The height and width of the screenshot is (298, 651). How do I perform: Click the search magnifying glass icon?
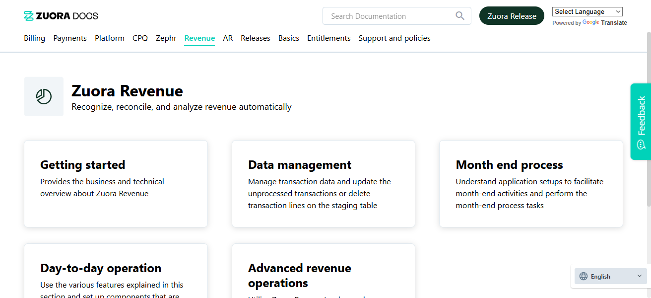(x=459, y=16)
